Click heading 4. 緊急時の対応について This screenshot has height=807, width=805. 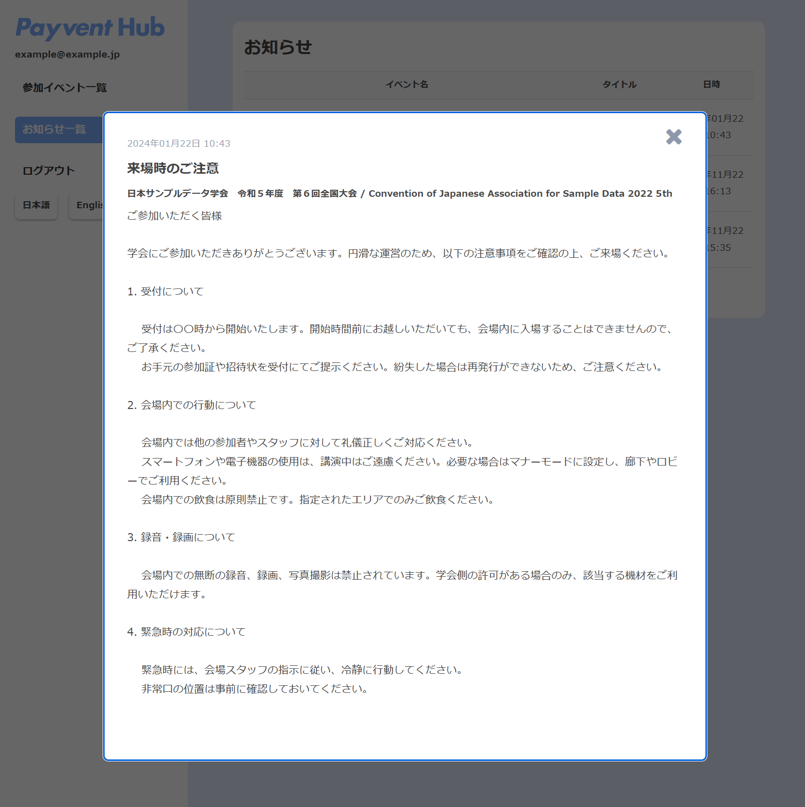click(x=186, y=632)
